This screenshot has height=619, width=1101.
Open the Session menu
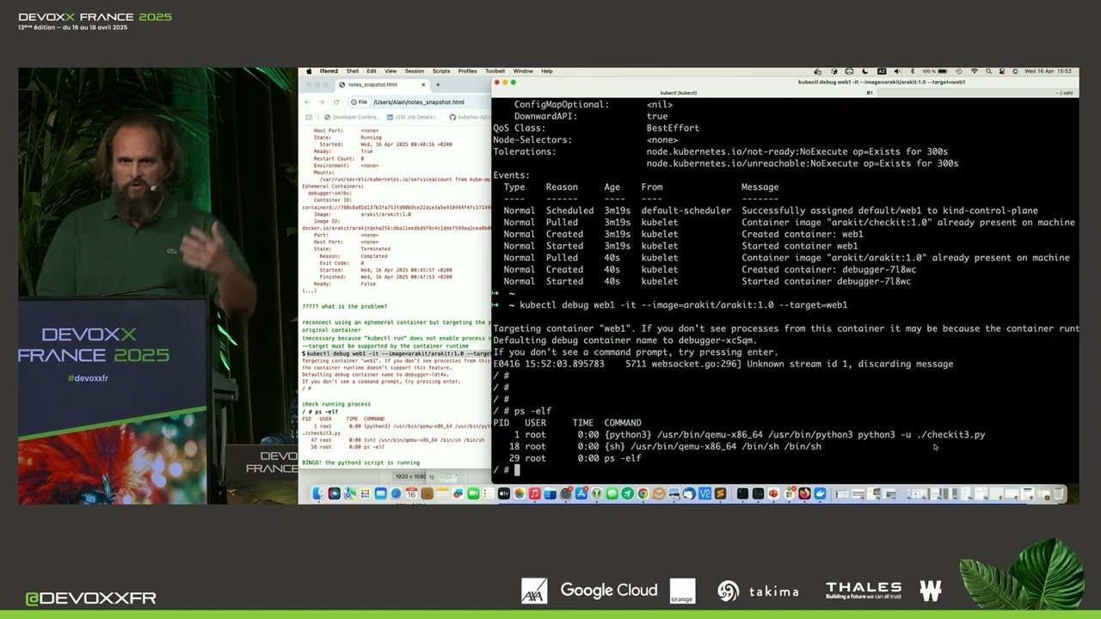[x=415, y=71]
